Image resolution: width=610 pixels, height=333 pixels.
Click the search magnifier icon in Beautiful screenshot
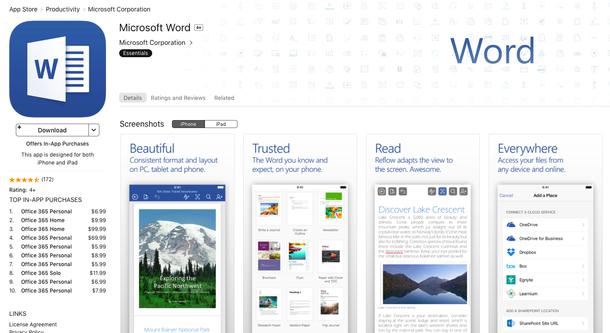coord(208,197)
